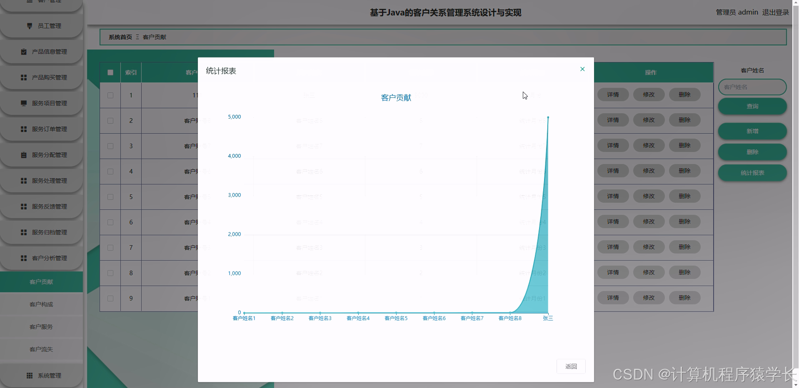The height and width of the screenshot is (388, 799).
Task: Check the checkbox for row 1
Action: [110, 95]
